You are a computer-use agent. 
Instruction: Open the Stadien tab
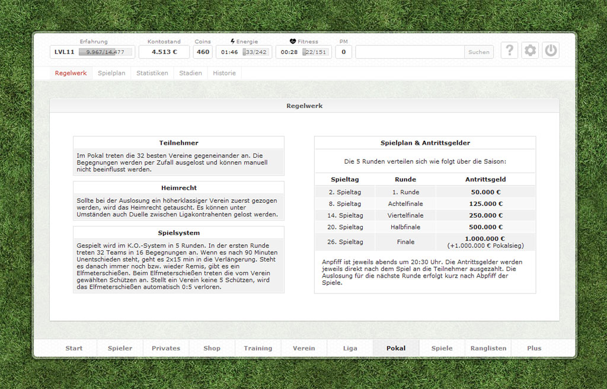(x=190, y=73)
